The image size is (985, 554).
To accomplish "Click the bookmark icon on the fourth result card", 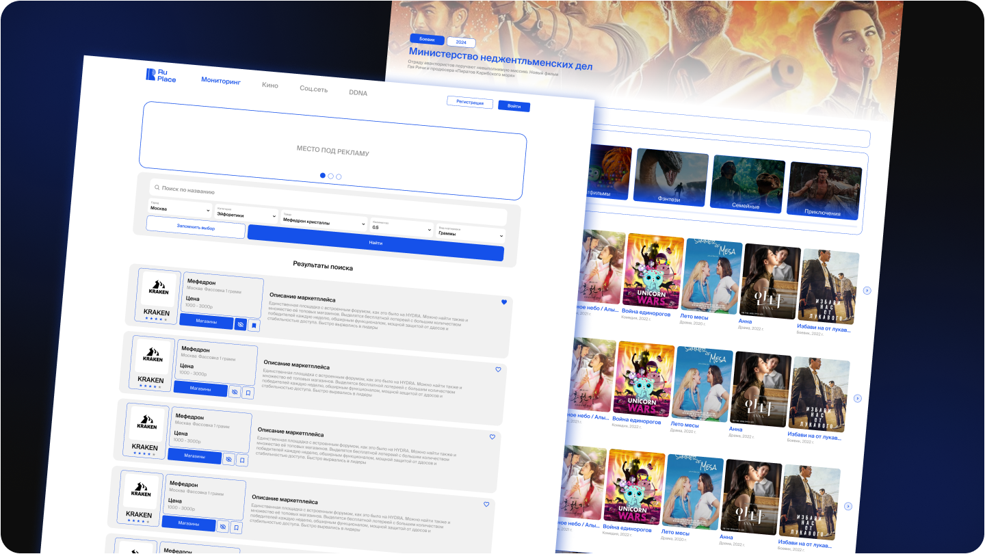I will [x=236, y=527].
